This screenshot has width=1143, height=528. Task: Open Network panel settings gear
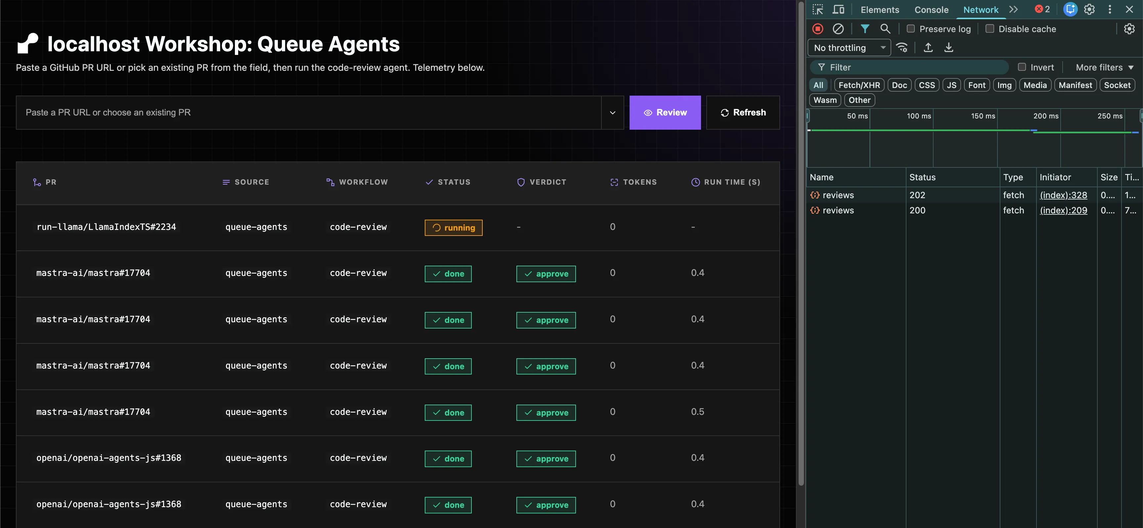[x=1129, y=29]
